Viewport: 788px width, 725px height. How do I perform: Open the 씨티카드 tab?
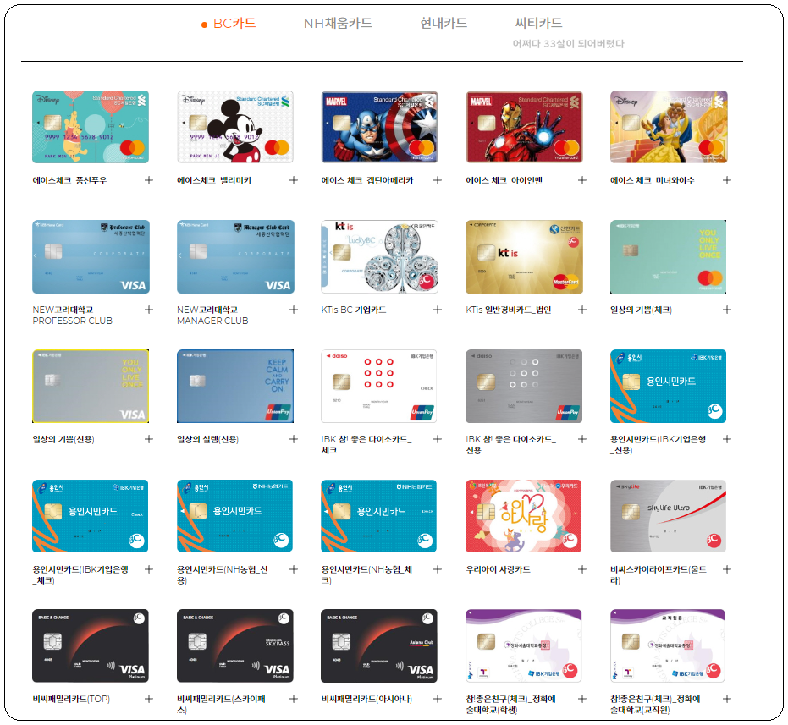(538, 23)
